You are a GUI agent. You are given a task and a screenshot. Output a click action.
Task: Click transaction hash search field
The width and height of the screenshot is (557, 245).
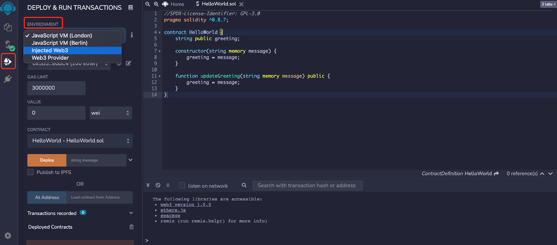(308, 186)
